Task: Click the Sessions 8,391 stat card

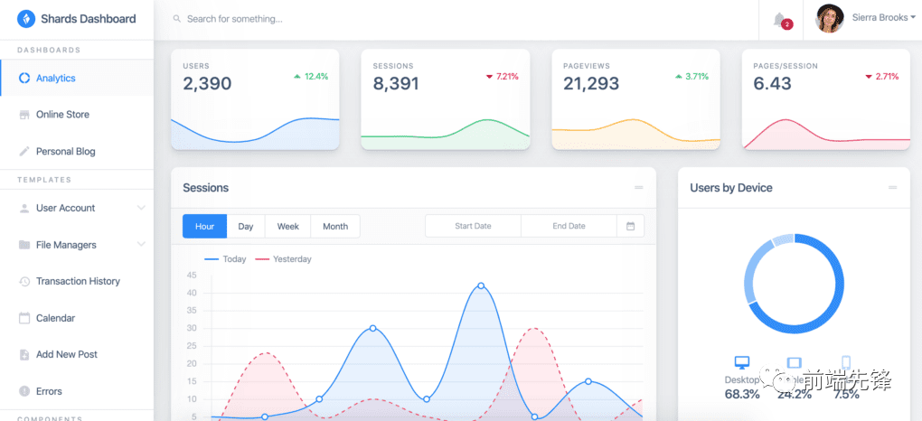Action: point(445,99)
